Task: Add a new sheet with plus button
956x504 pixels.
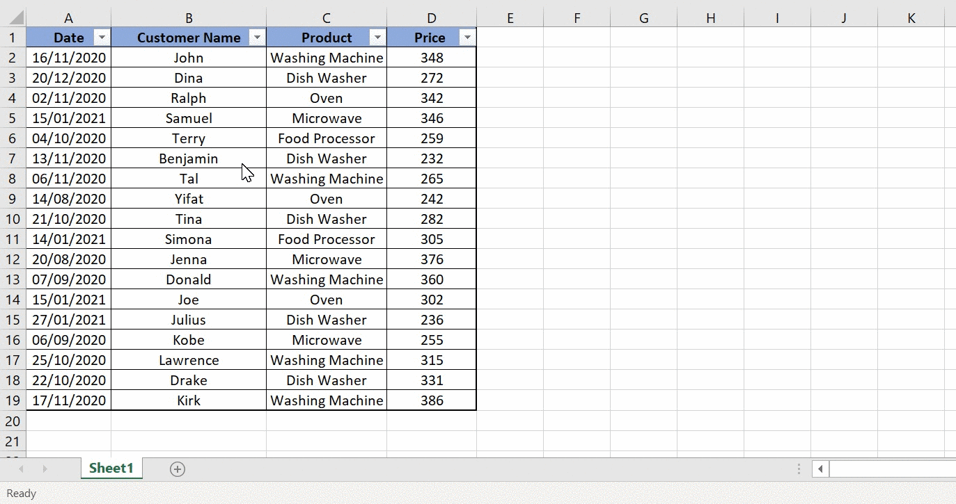Action: pyautogui.click(x=178, y=469)
